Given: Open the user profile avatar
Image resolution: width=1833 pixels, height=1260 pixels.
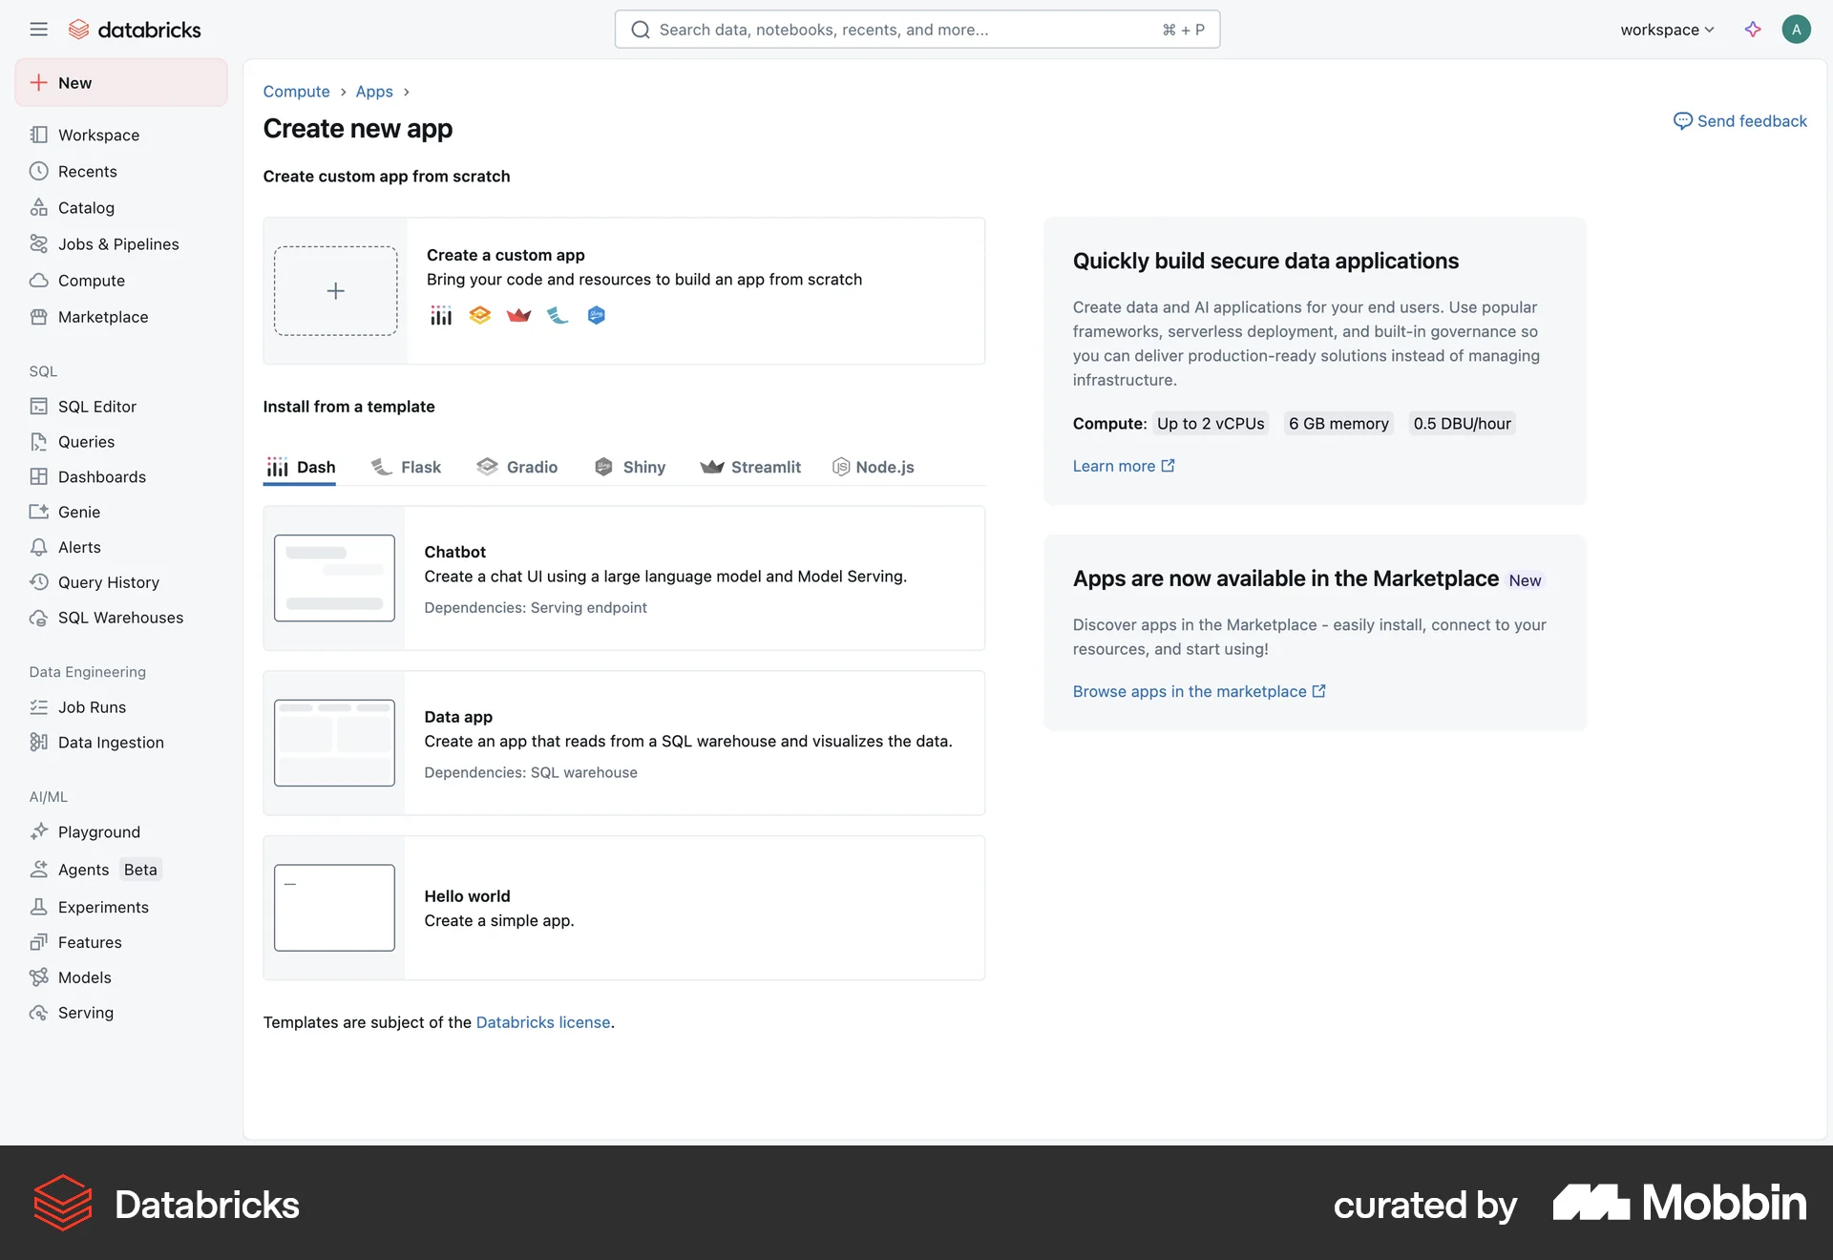Looking at the screenshot, I should (x=1797, y=29).
